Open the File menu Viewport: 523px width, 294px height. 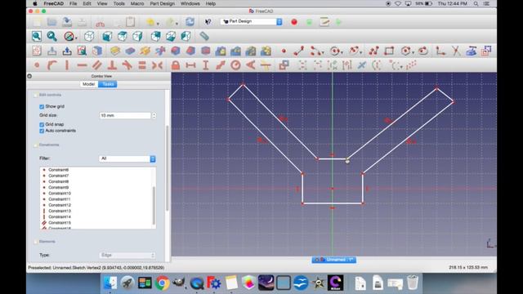73,3
